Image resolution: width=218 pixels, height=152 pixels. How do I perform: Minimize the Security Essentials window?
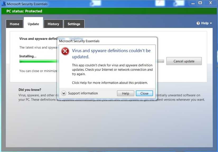(193, 3)
